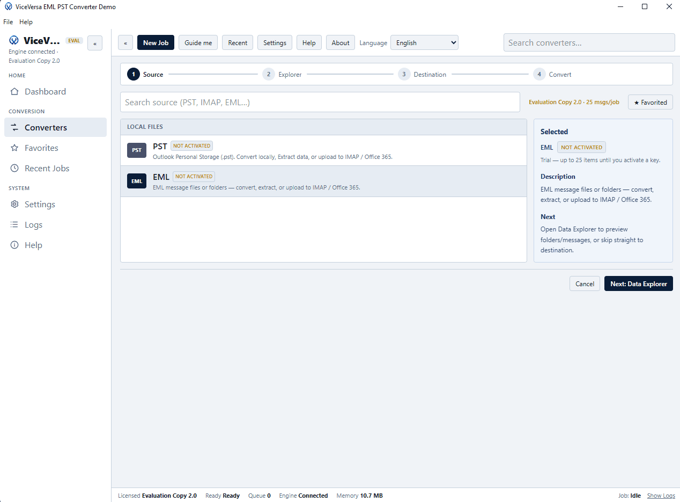Click the Evaluation Copy 2.0 · 25 msgs/job text
The height and width of the screenshot is (502, 680).
pyautogui.click(x=574, y=103)
